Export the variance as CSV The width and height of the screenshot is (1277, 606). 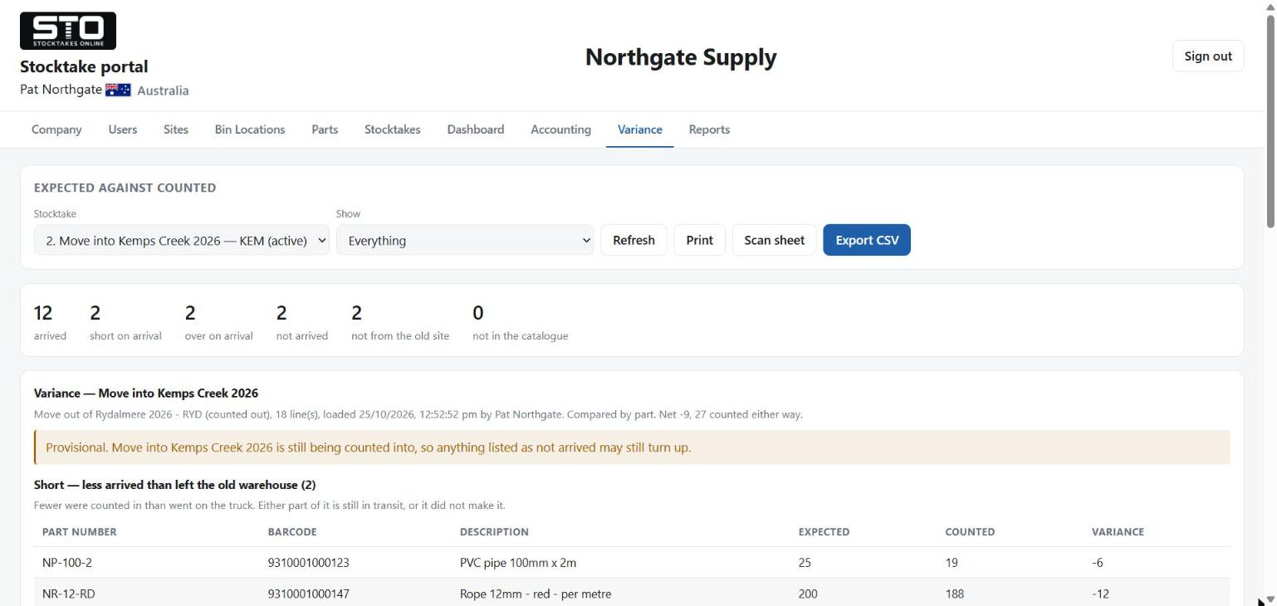(867, 240)
